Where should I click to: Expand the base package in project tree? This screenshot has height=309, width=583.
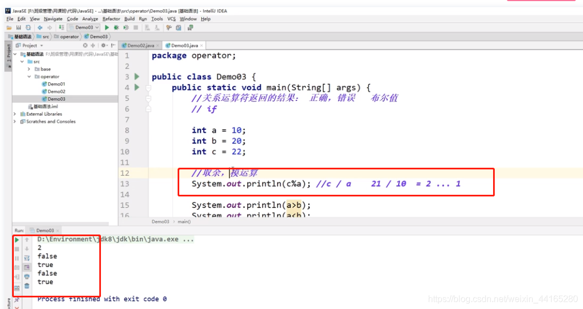click(x=29, y=69)
